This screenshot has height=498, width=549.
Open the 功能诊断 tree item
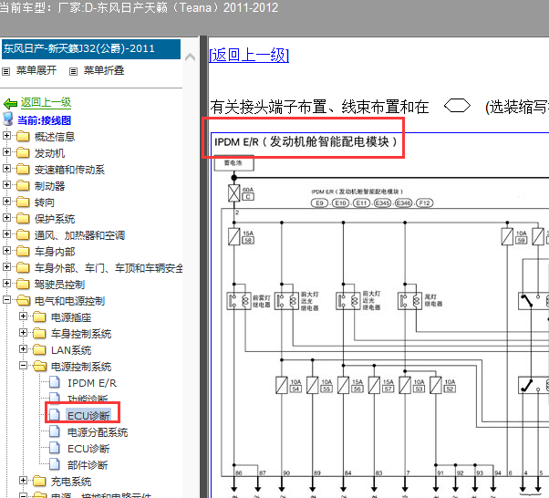pos(88,399)
